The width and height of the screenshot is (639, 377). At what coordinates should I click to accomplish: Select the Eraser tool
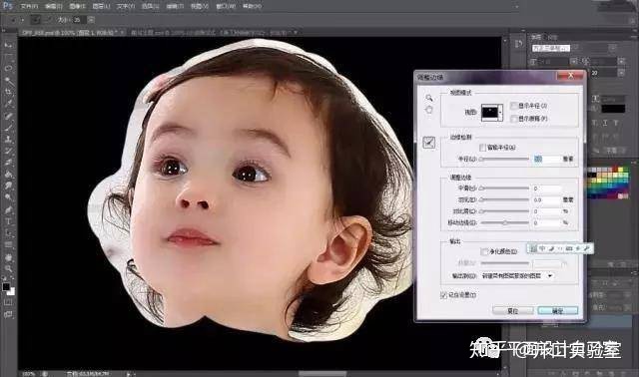tap(8, 163)
